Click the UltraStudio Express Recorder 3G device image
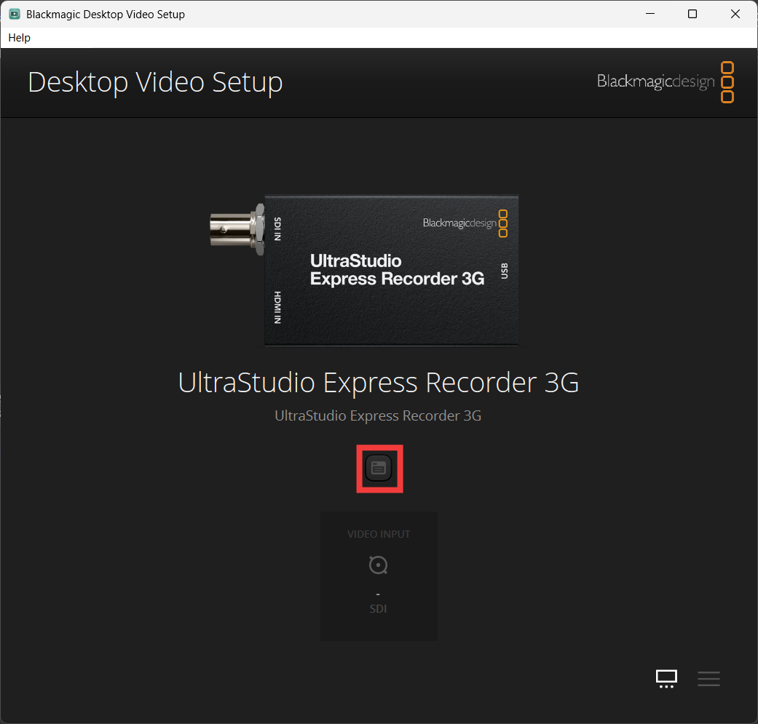The width and height of the screenshot is (758, 724). tap(364, 270)
